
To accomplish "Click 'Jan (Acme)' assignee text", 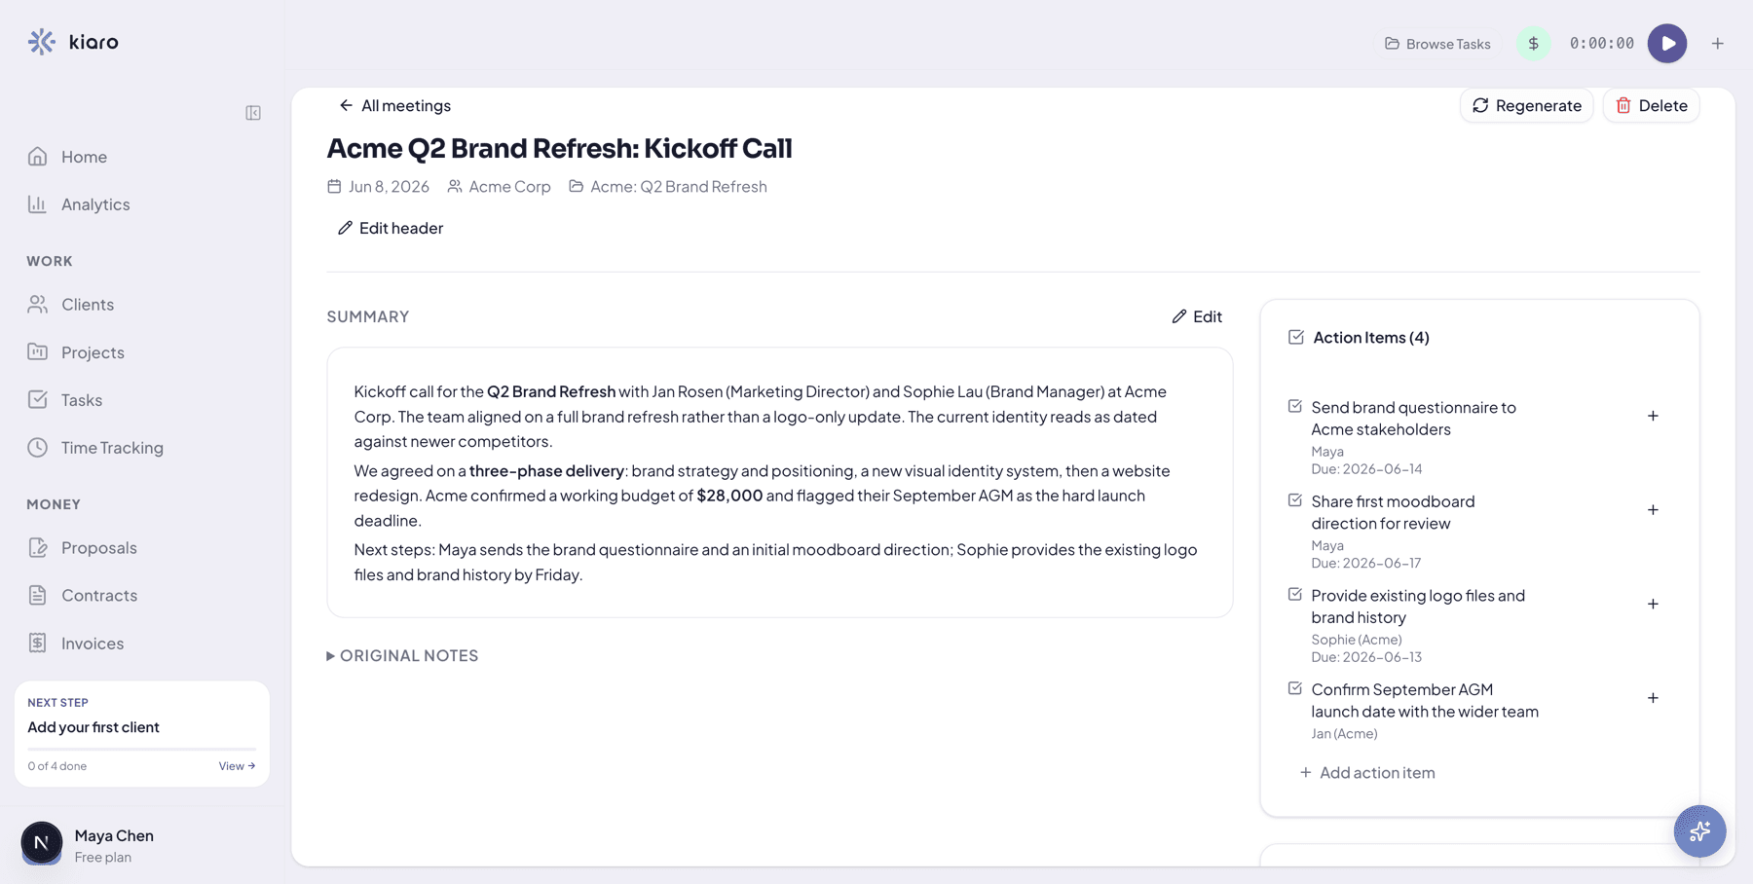I will click(x=1344, y=734).
